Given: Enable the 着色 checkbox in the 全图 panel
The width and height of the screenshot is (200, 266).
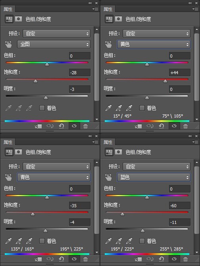Looking at the screenshot, I should [x=42, y=108].
